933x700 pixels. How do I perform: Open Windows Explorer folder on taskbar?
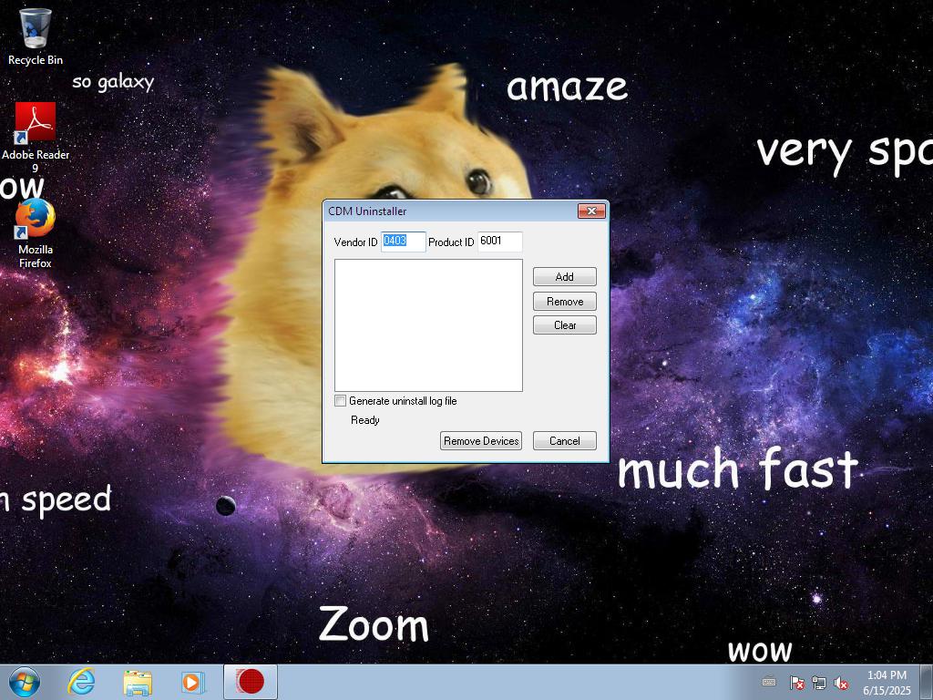(138, 682)
